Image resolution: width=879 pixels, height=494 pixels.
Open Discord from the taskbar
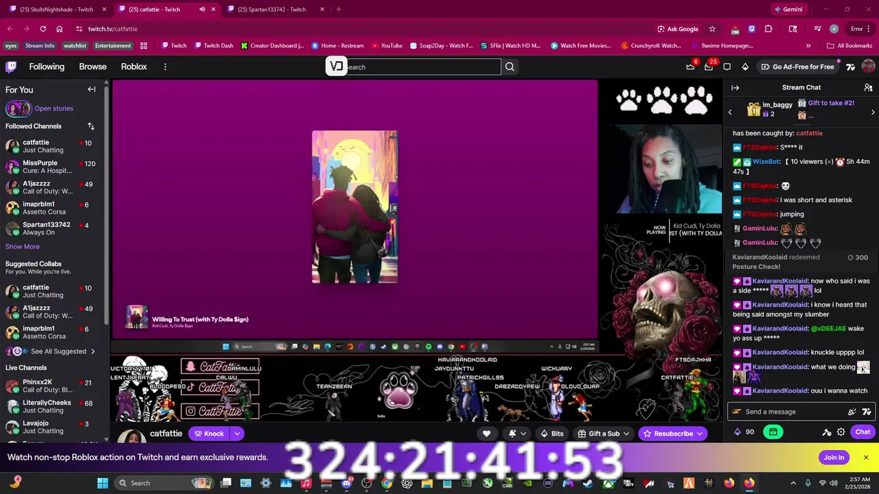(347, 483)
